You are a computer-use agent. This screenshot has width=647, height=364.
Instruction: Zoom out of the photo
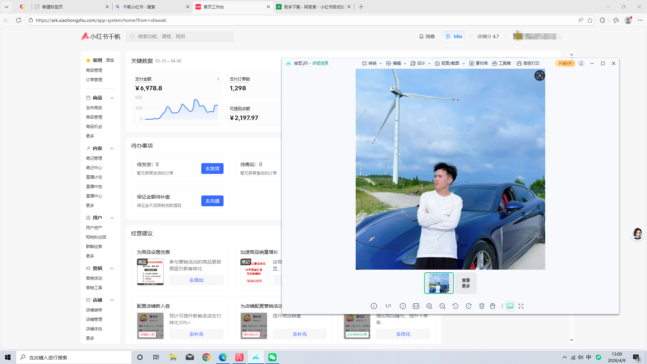[442, 306]
